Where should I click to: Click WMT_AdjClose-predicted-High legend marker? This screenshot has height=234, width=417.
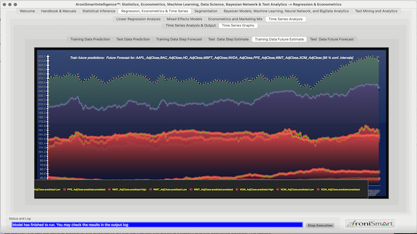tap(109, 189)
